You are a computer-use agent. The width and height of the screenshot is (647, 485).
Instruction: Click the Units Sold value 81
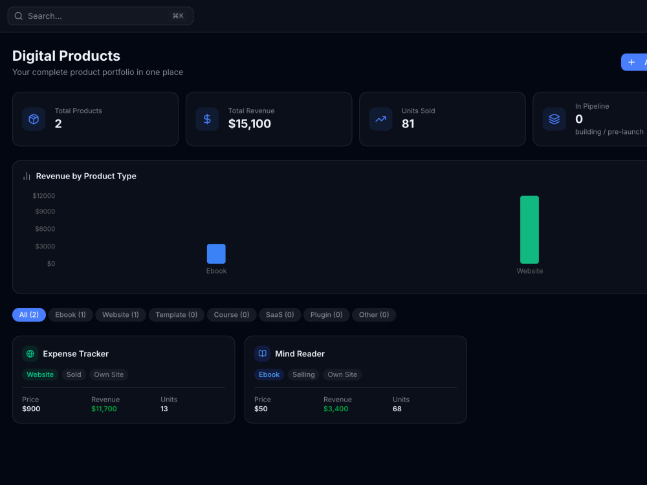[408, 124]
